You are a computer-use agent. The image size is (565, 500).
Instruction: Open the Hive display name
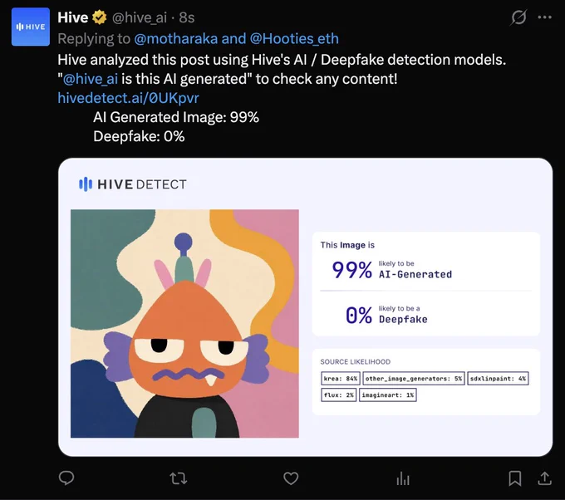click(73, 17)
